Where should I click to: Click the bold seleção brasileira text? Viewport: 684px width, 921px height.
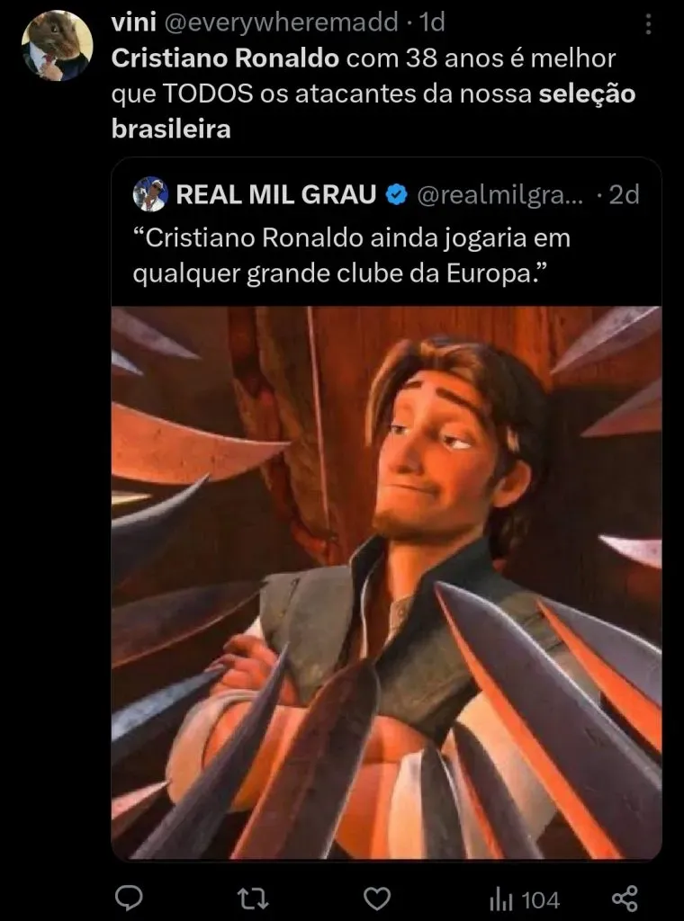[373, 111]
